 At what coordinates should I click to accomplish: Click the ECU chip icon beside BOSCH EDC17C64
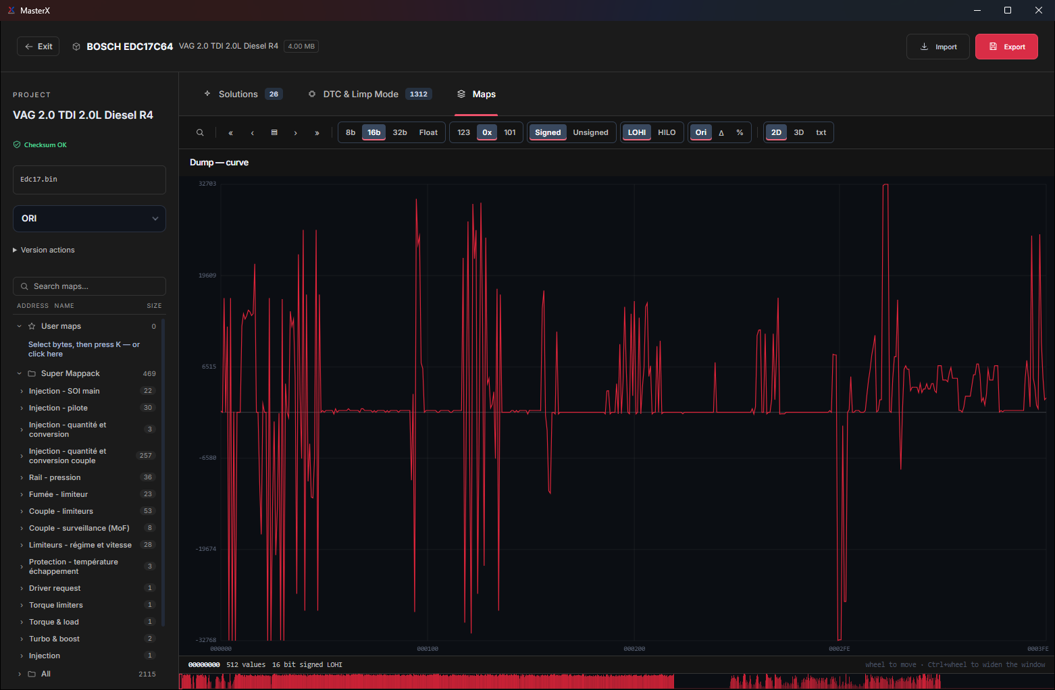click(x=76, y=47)
